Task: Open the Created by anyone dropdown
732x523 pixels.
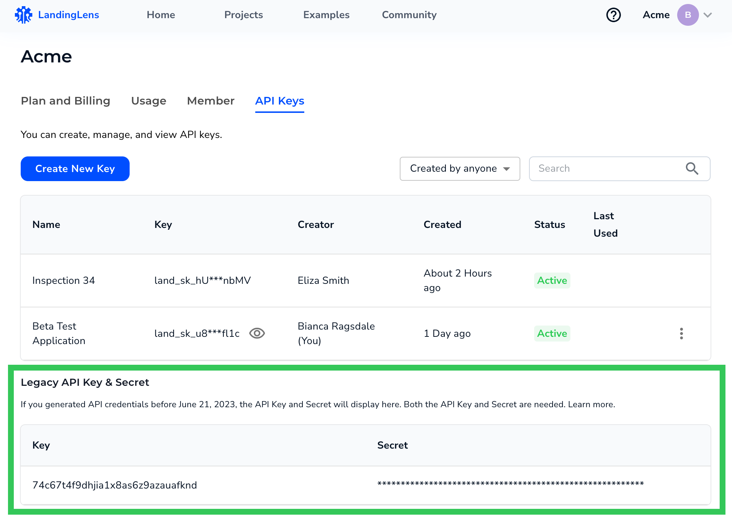Action: pyautogui.click(x=460, y=168)
